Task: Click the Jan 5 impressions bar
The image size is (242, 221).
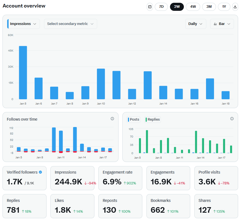Action: (23, 73)
